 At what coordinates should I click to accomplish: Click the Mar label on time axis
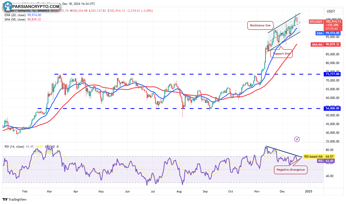coord(49,191)
